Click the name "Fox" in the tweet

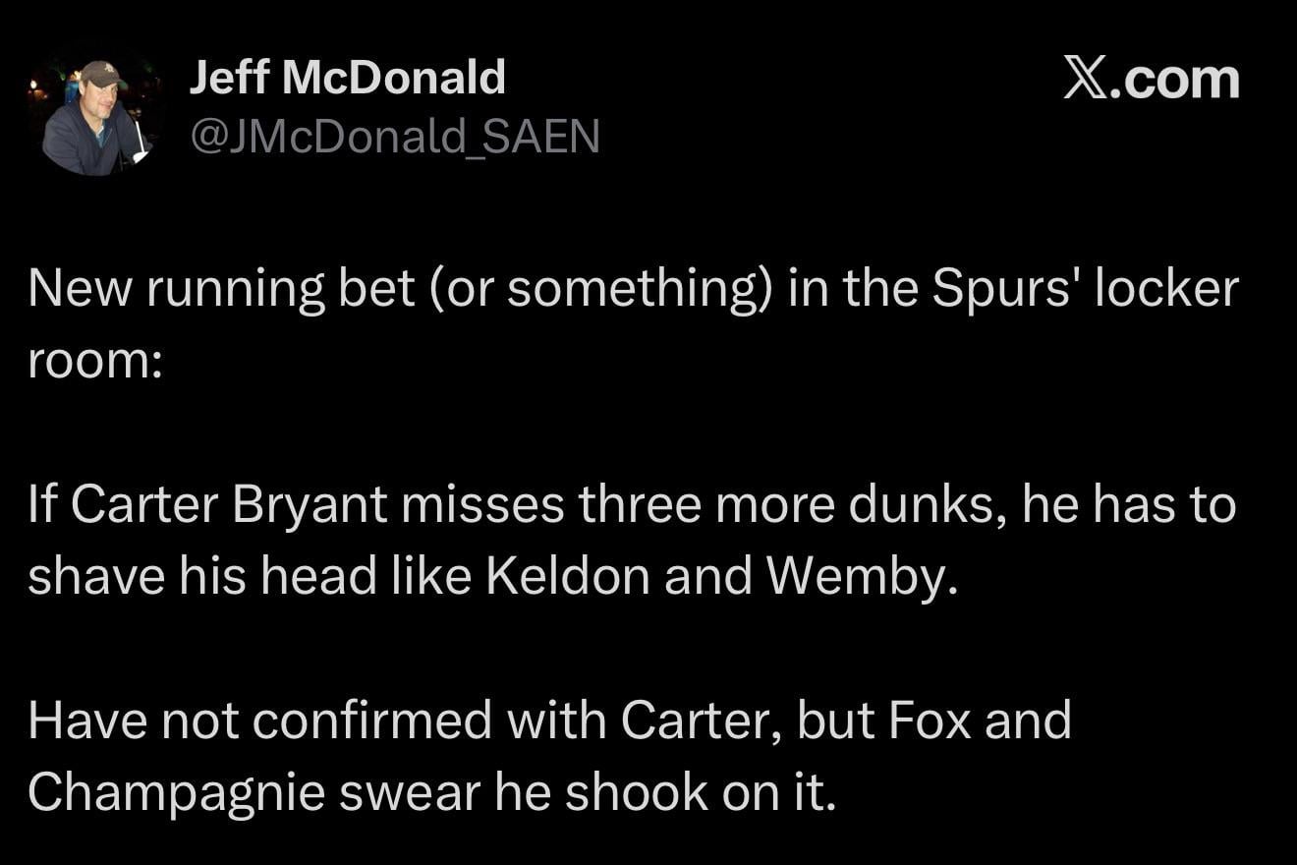coord(930,721)
